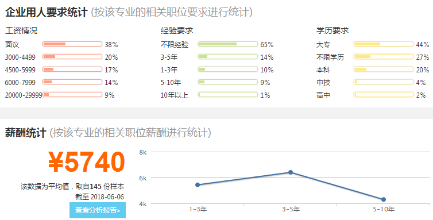Click the 145 份样本 sample count text
Screen dimensions: 433x220
tap(107, 187)
